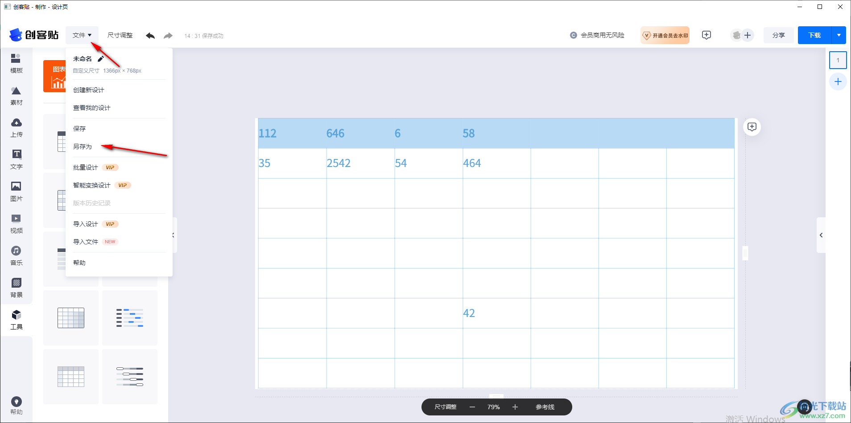The width and height of the screenshot is (851, 423).
Task: Click 参考线 guides button in bottom bar
Action: click(545, 407)
